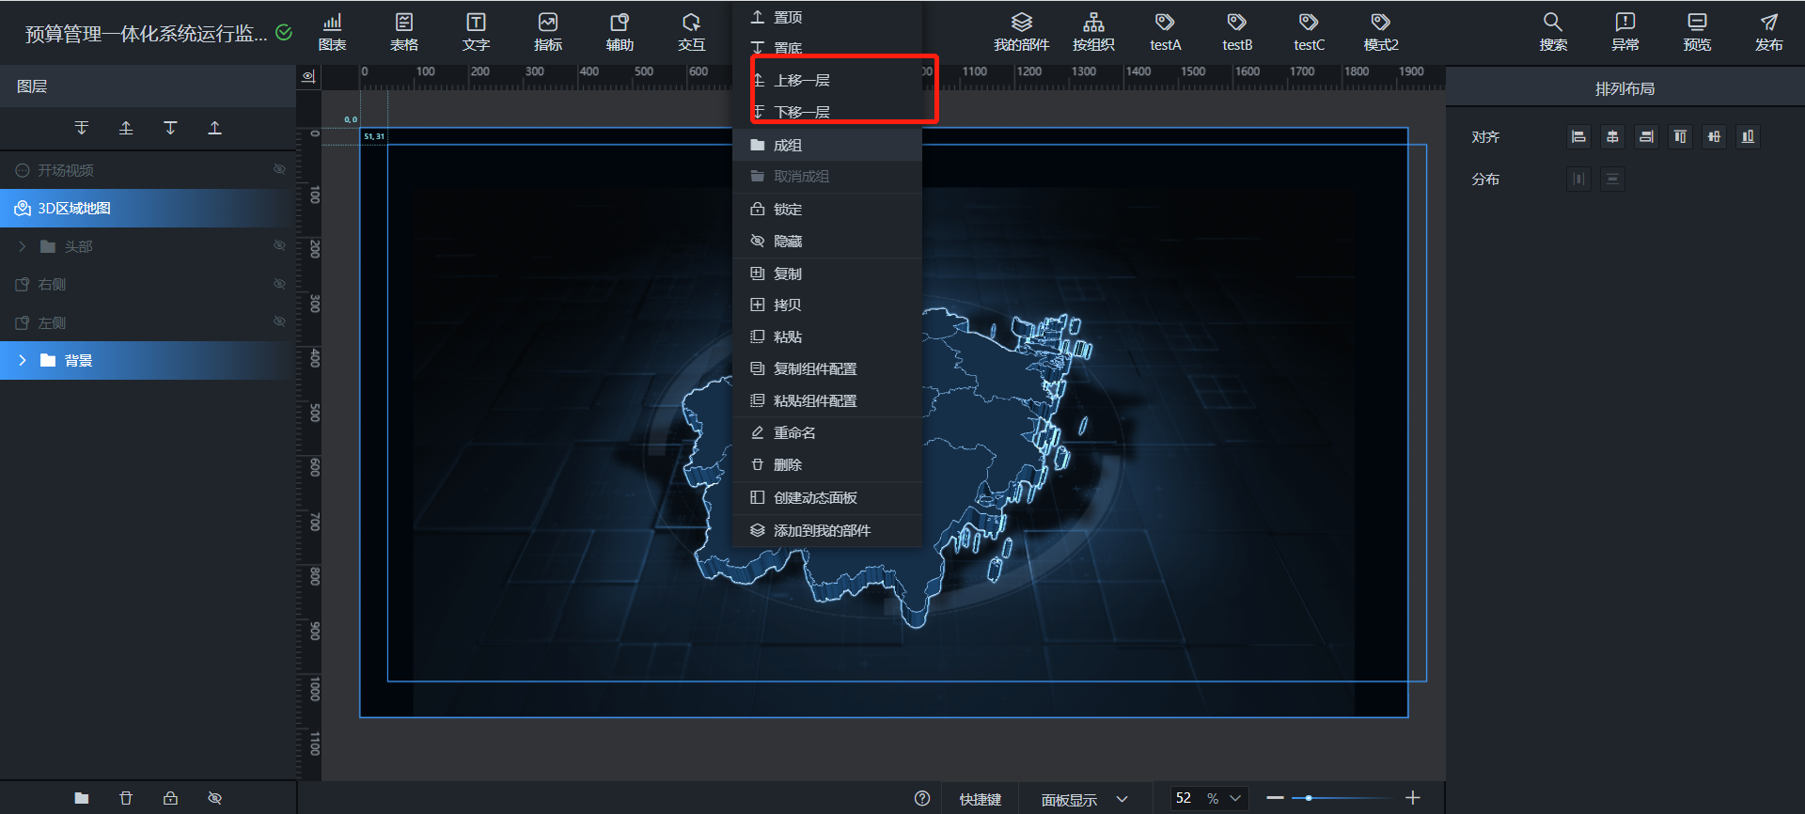
Task: Click the 指标 indicator toolbar icon
Action: [547, 31]
